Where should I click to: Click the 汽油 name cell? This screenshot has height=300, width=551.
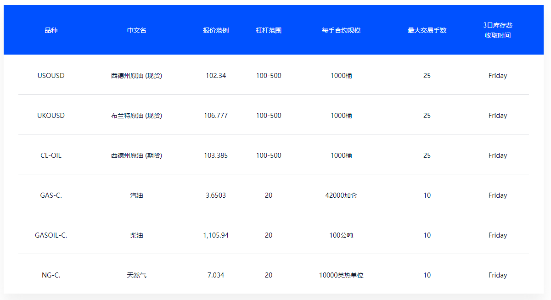point(137,195)
